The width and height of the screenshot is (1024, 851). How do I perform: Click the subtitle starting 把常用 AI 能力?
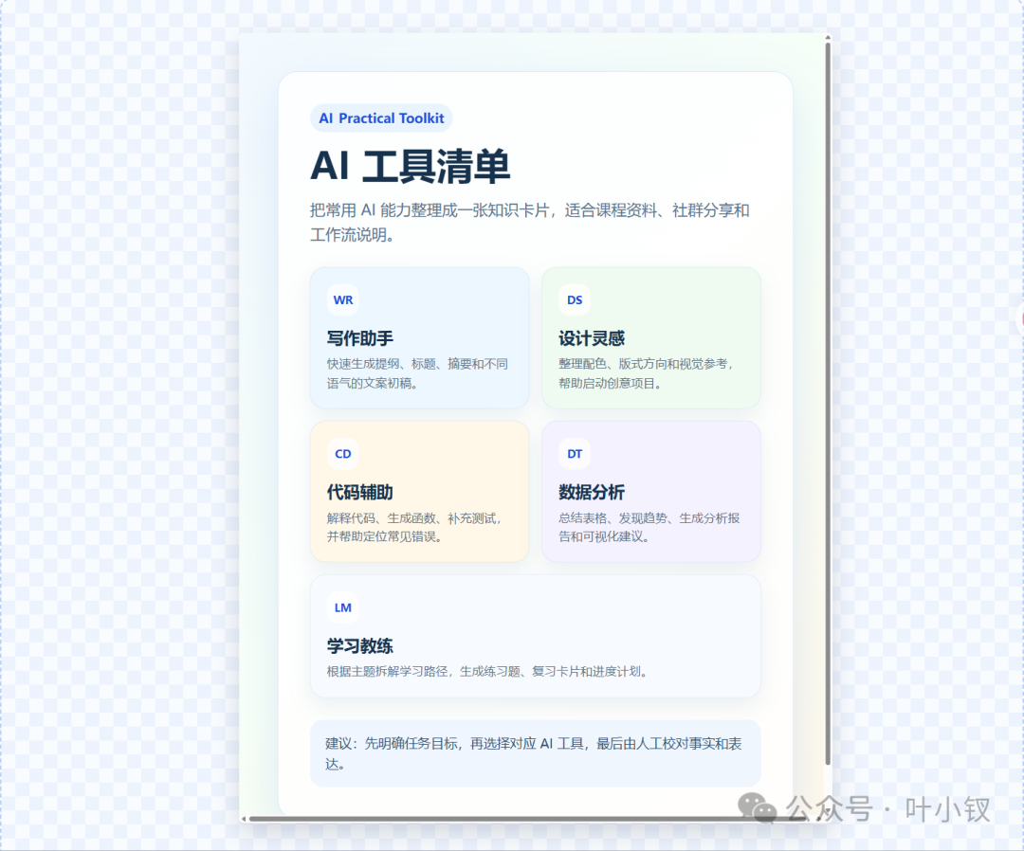[x=530, y=223]
